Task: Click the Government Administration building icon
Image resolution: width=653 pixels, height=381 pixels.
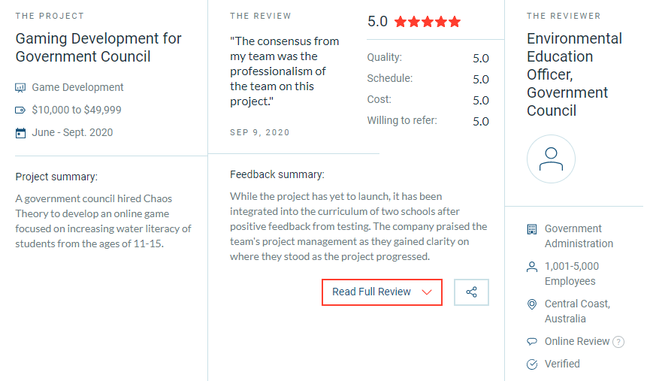Action: [x=532, y=229]
